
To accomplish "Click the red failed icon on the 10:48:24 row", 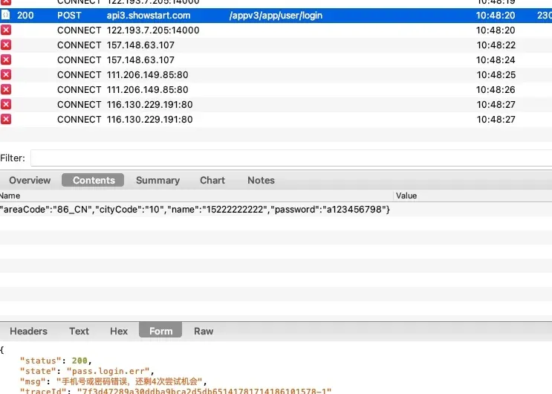I will 6,59.
